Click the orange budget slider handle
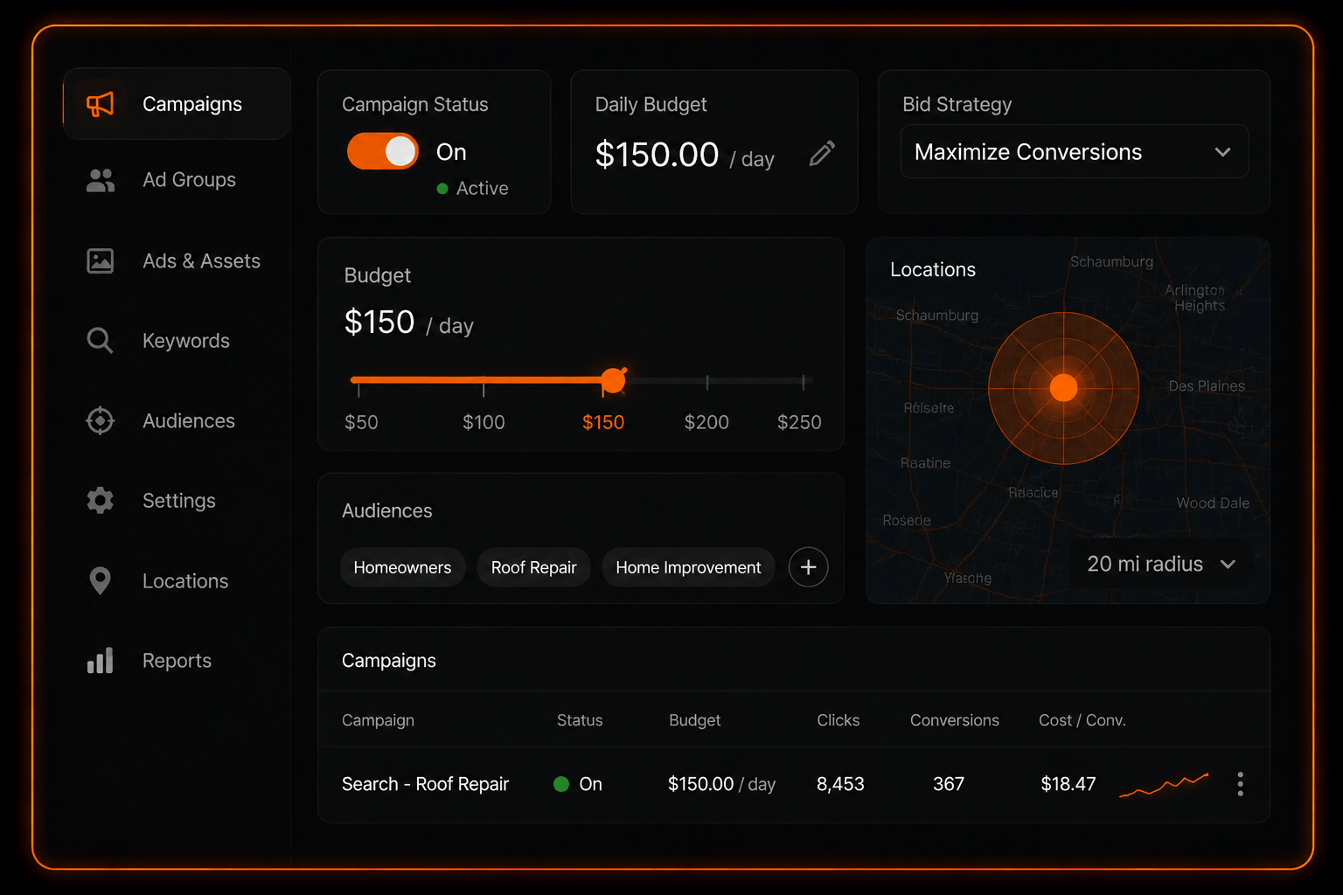The height and width of the screenshot is (895, 1343). click(x=614, y=380)
